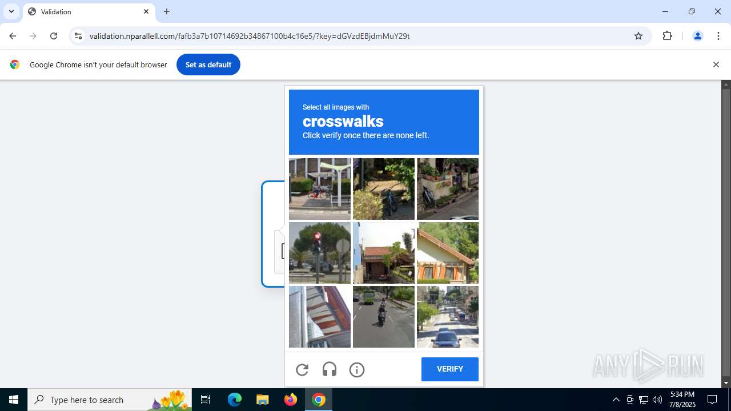Select tile with building staircase balconies

[320, 317]
